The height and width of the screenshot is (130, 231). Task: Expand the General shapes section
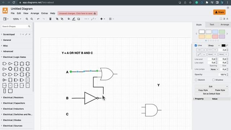point(7,40)
